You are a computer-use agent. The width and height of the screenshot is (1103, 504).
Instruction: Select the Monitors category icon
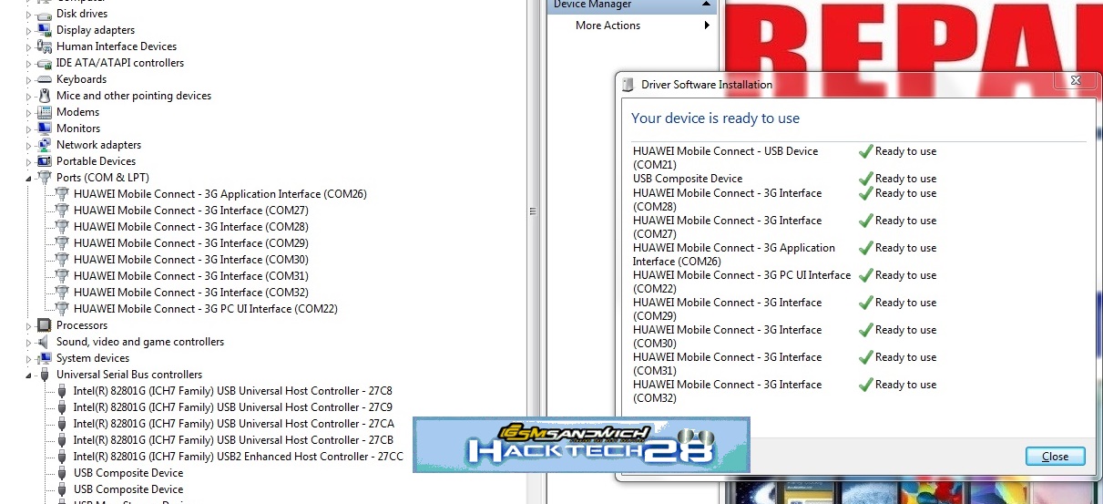tap(44, 129)
